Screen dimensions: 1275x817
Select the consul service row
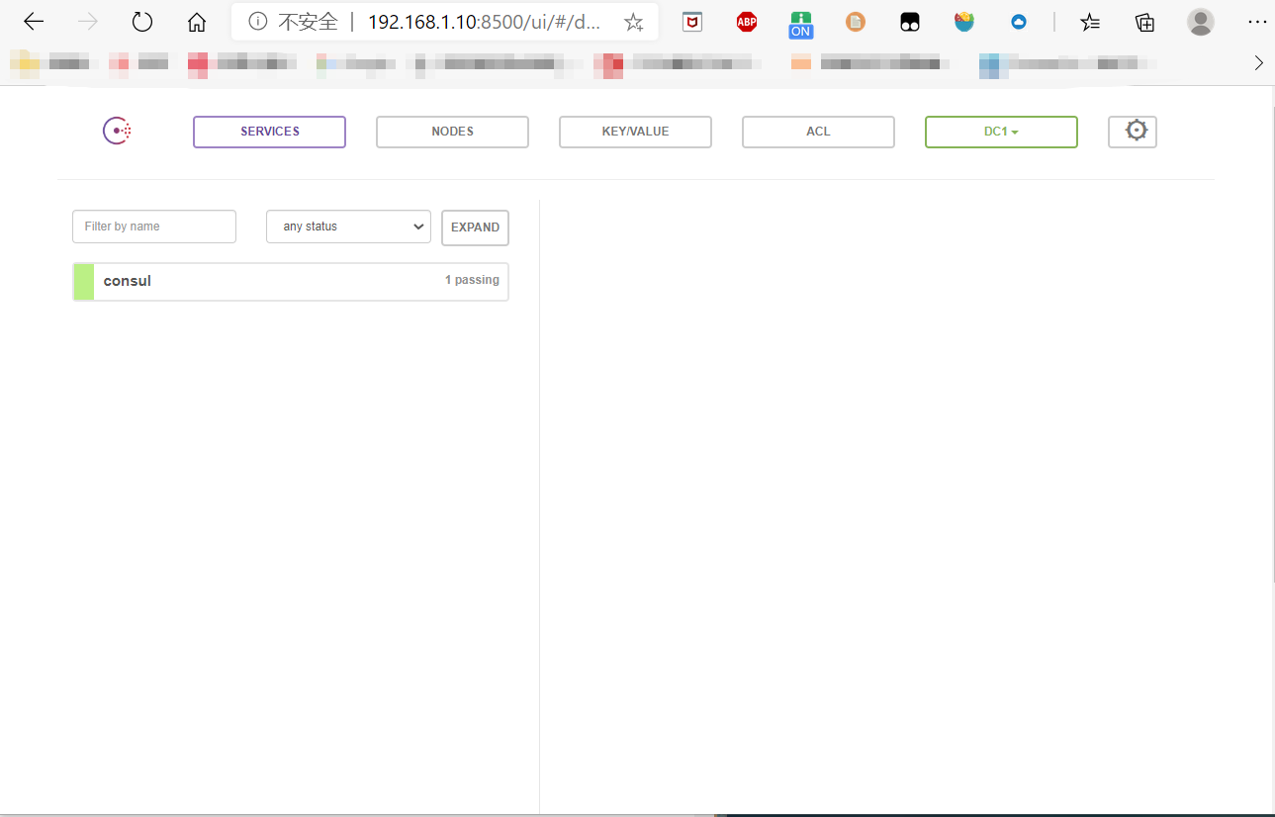(291, 281)
